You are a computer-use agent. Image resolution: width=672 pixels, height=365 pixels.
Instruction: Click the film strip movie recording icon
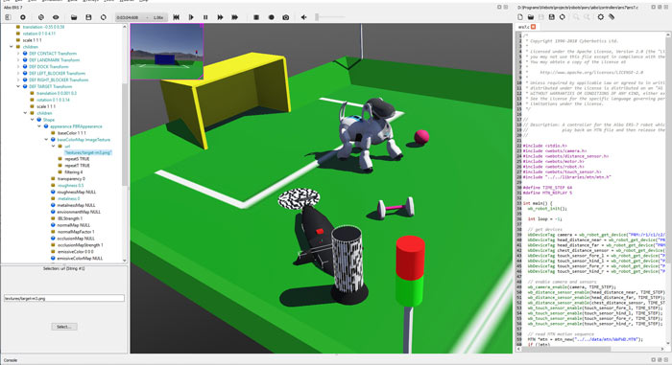pos(256,17)
